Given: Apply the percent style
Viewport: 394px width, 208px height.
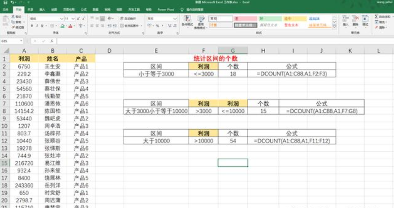Looking at the screenshot, I should pos(157,26).
